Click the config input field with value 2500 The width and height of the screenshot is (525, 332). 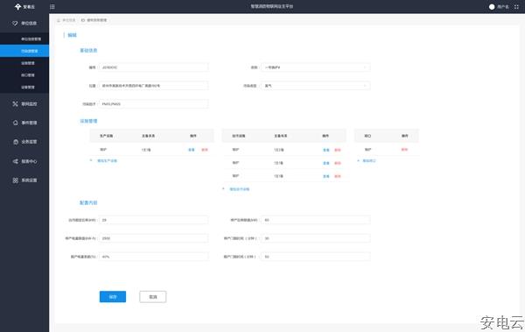coord(153,238)
